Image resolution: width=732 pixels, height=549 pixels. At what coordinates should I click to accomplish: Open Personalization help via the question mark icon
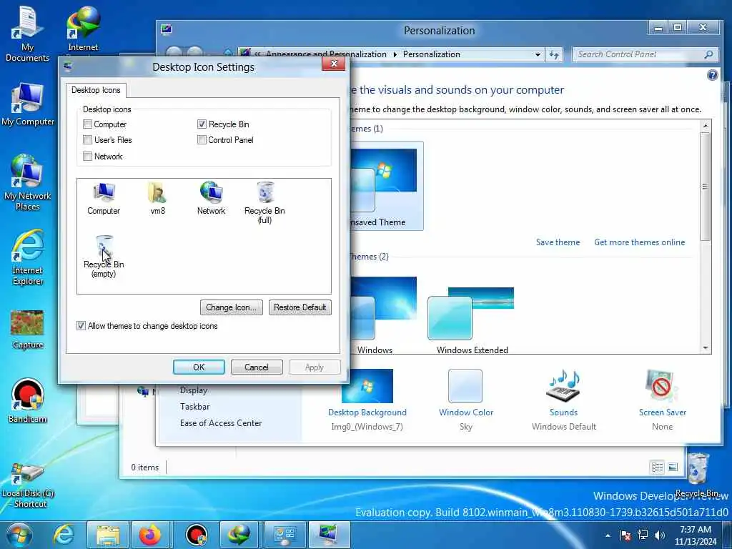pos(713,75)
